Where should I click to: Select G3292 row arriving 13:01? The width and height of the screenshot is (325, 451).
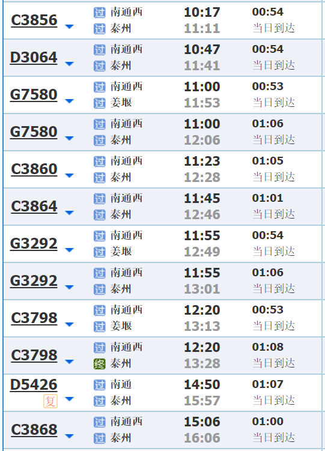point(162,281)
